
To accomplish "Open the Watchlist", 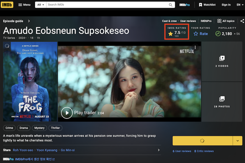I will (x=207, y=5).
